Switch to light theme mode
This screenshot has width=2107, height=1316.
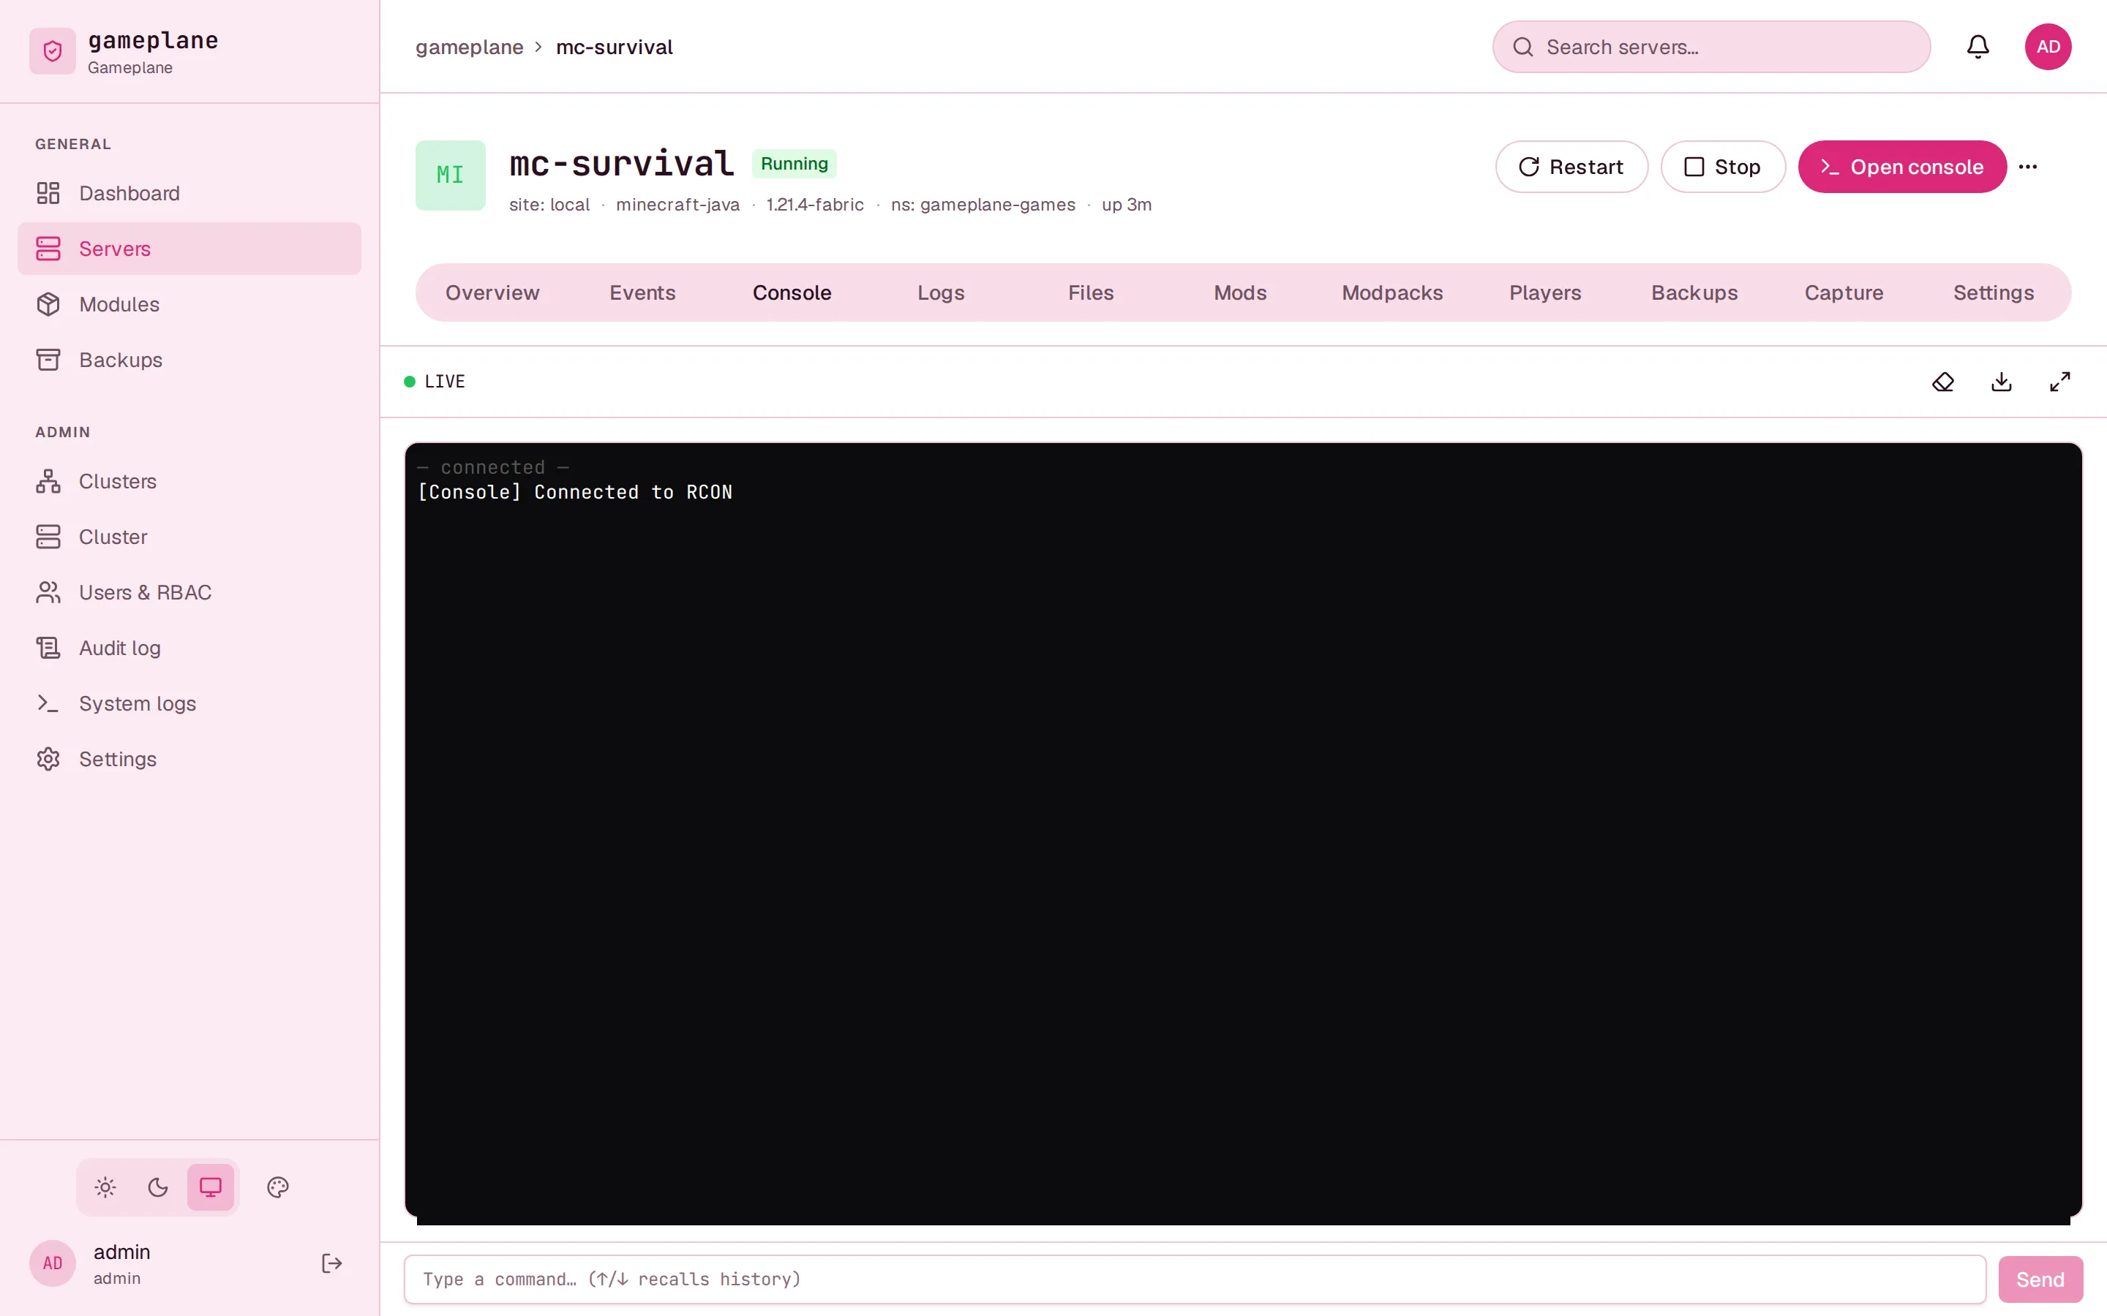tap(105, 1187)
